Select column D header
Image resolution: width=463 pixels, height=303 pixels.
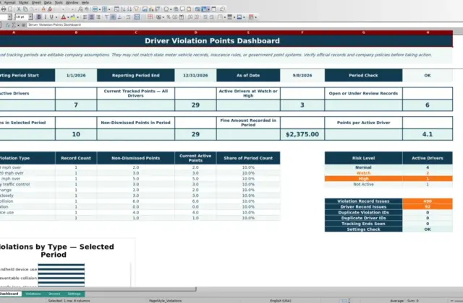coord(195,32)
